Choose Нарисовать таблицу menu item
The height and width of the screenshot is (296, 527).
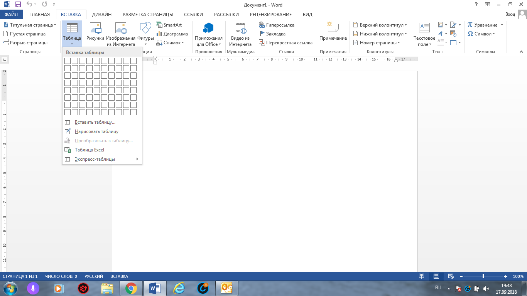point(102,131)
